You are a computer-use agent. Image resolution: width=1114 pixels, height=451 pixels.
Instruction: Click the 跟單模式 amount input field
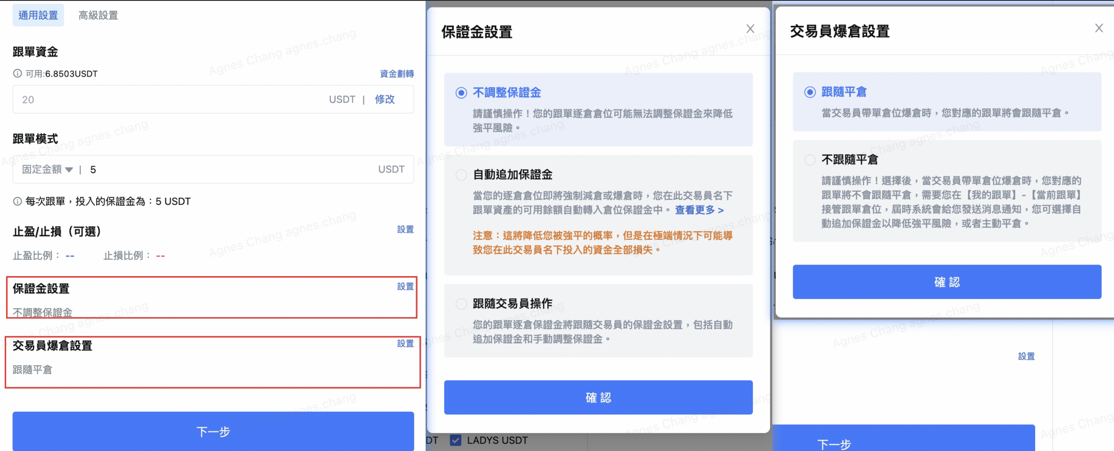tap(230, 170)
